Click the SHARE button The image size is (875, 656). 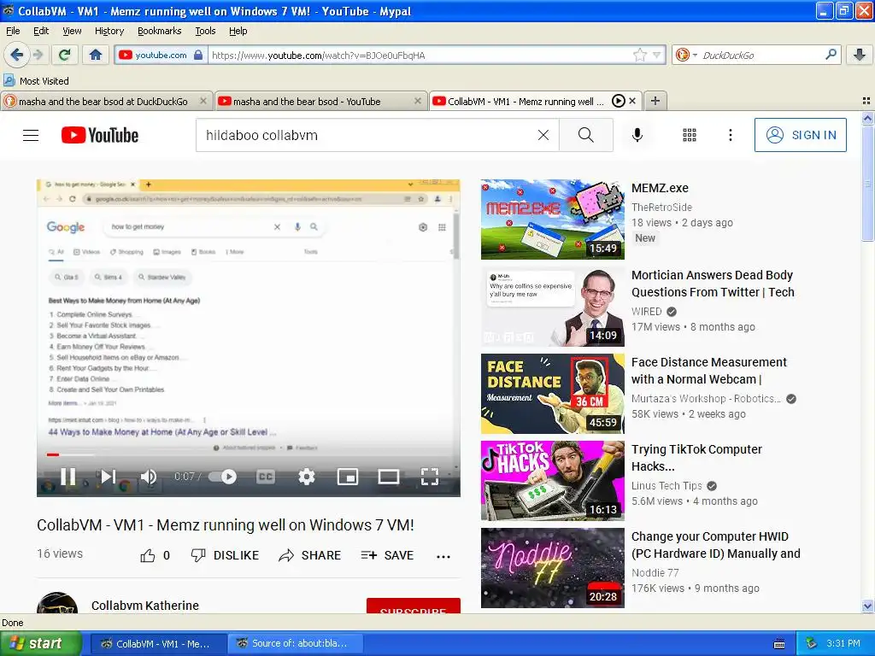pos(309,555)
